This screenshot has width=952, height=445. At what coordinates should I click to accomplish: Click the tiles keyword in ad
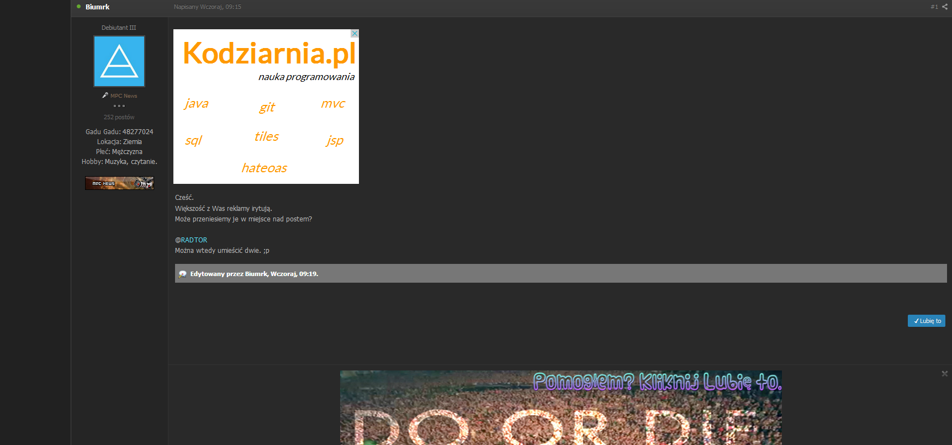267,136
